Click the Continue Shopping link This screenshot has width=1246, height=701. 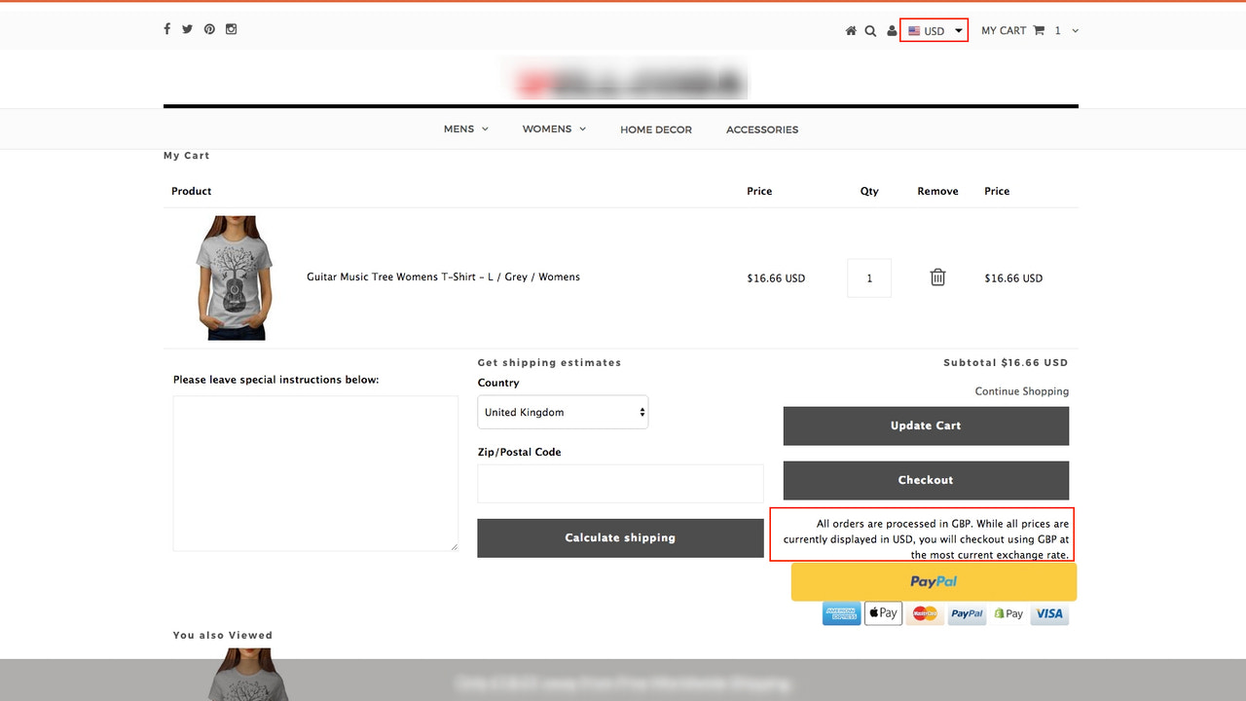[1021, 390]
